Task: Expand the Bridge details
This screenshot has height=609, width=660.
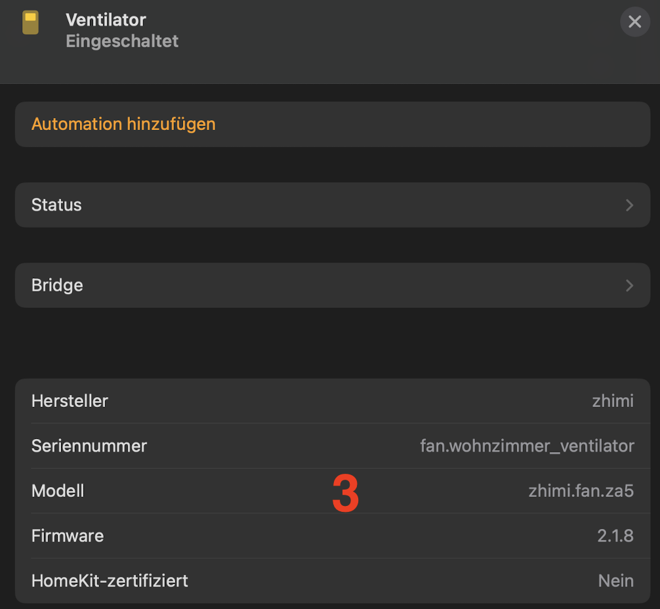Action: coord(333,285)
